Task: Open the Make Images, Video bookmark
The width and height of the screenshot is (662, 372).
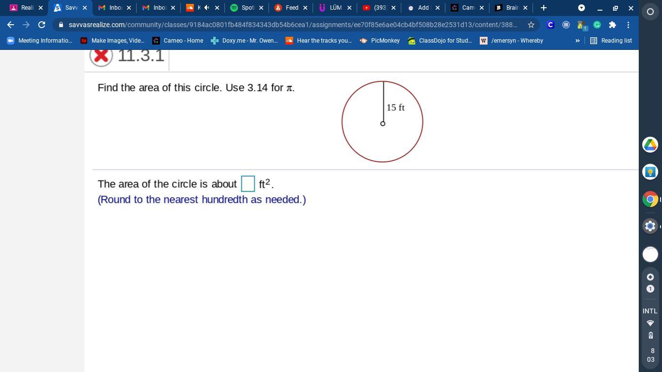Action: point(112,41)
